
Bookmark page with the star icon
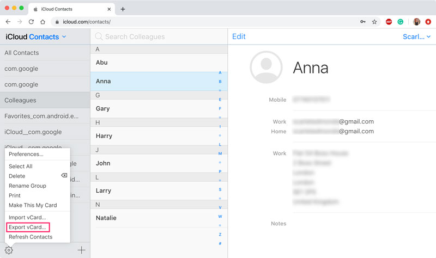(x=374, y=22)
